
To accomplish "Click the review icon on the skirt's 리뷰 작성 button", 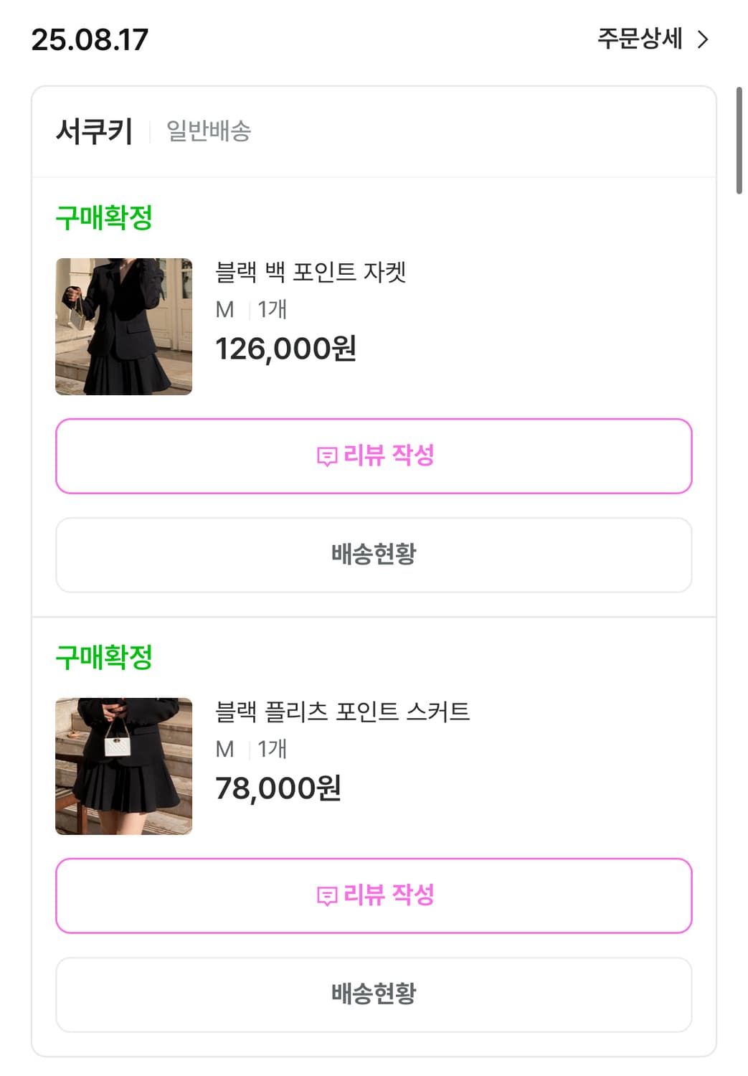I will coord(327,896).
